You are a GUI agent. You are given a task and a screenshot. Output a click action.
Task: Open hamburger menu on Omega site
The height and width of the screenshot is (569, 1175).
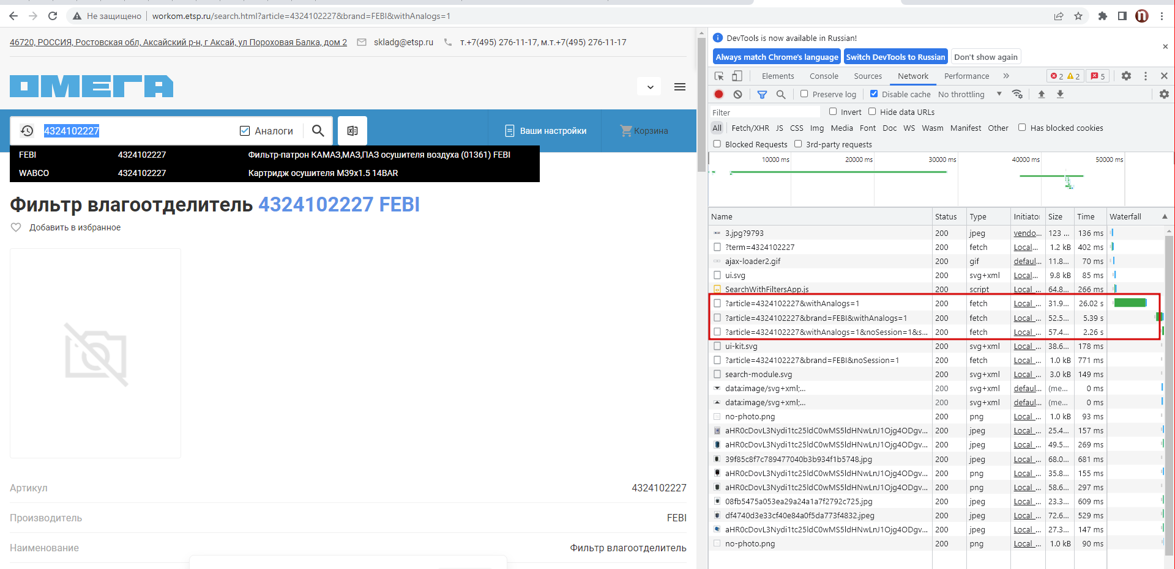(x=680, y=87)
